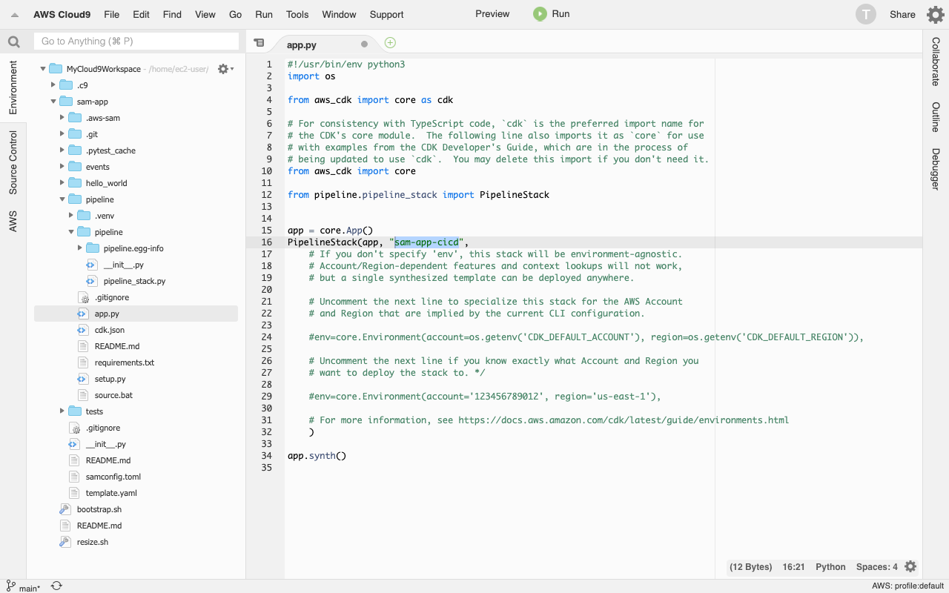Screen dimensions: 949x593
Task: Expand the events folder arrow
Action: coord(62,167)
